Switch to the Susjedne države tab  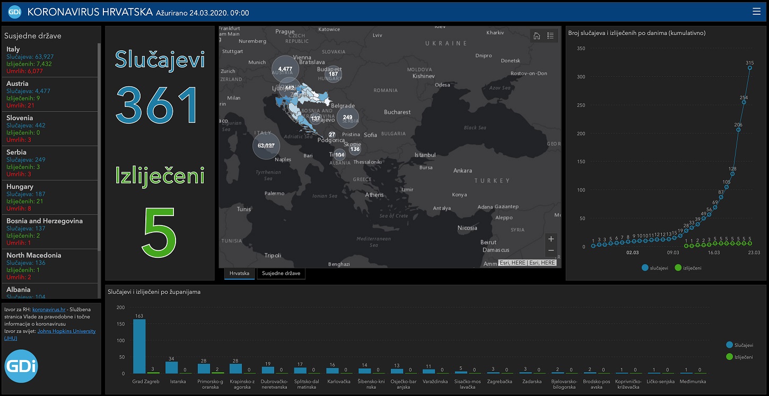click(x=281, y=274)
